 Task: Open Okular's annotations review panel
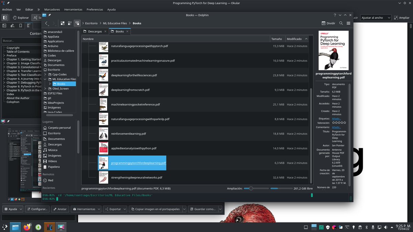(12, 26)
